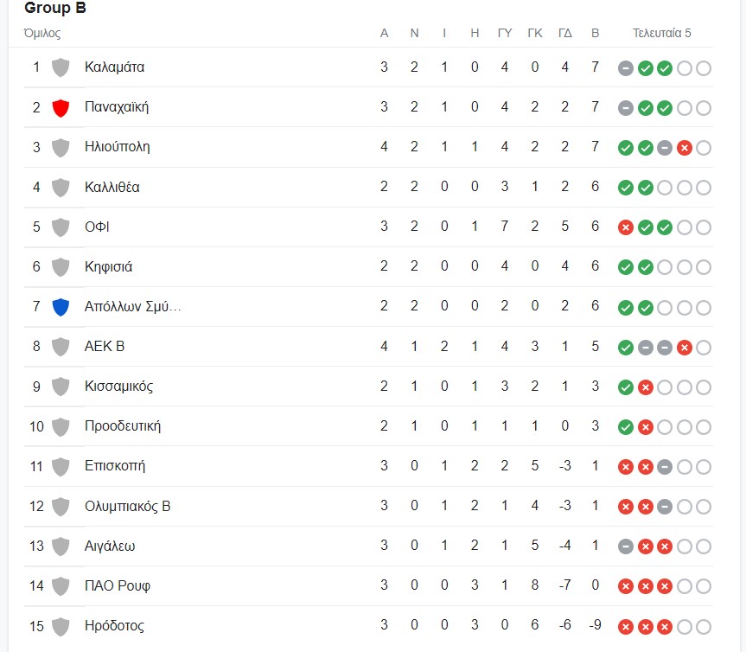Select the ΠΑΟ Ρουφ team name

pos(118,585)
